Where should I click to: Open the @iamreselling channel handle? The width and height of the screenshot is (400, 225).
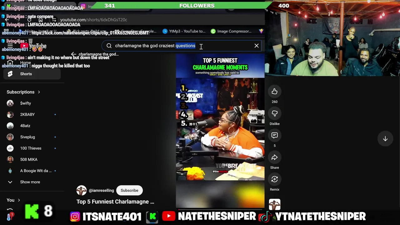tap(101, 190)
